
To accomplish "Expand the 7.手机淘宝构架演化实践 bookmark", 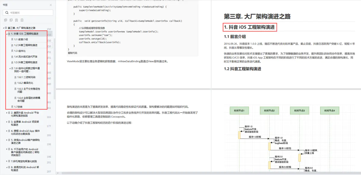I will click(x=7, y=161).
